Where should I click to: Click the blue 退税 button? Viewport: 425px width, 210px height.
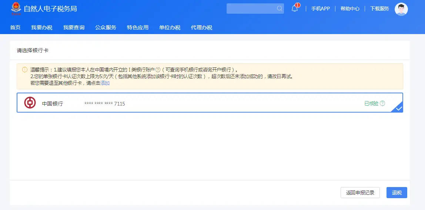point(397,193)
